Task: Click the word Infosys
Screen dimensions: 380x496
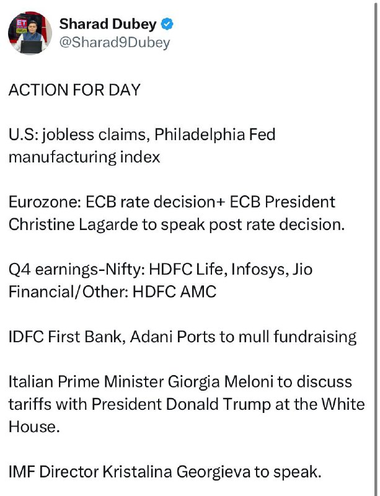Action: (260, 270)
